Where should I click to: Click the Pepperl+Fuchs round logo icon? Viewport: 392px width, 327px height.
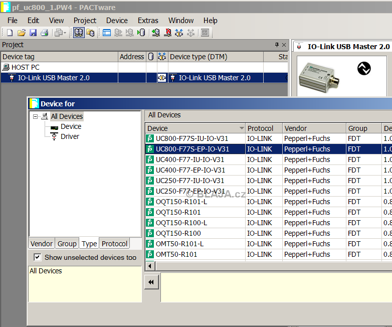(x=364, y=69)
